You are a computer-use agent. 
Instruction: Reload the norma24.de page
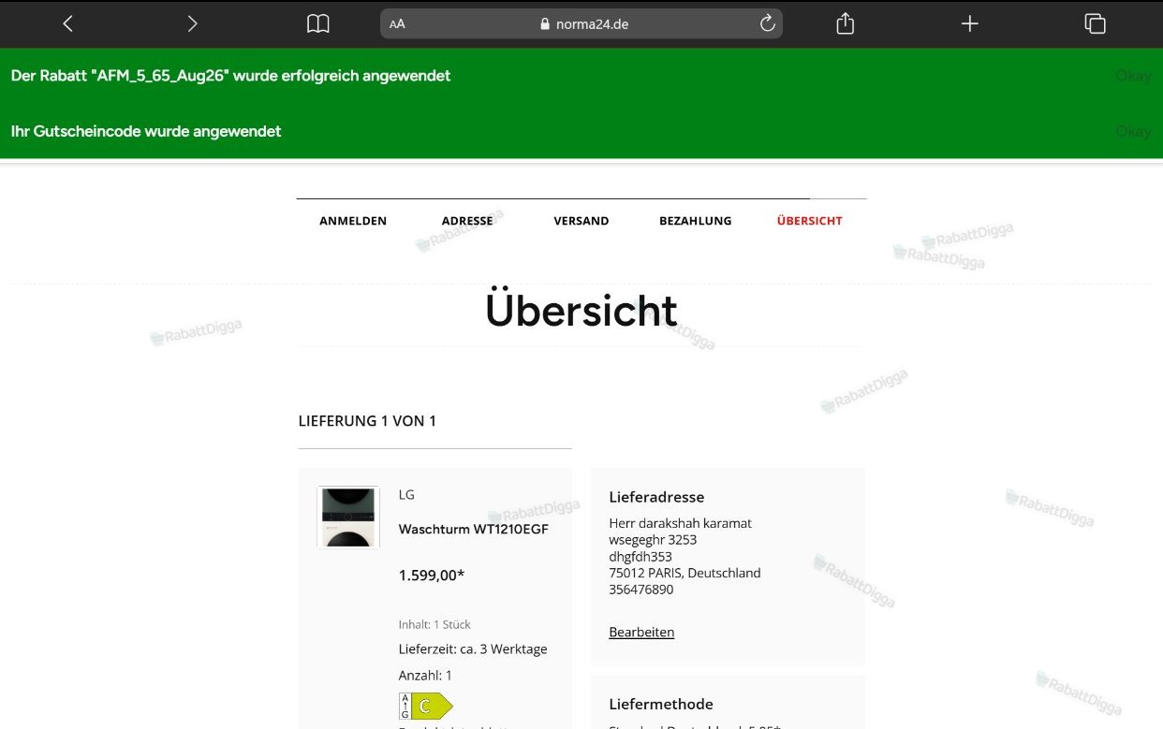pyautogui.click(x=767, y=24)
